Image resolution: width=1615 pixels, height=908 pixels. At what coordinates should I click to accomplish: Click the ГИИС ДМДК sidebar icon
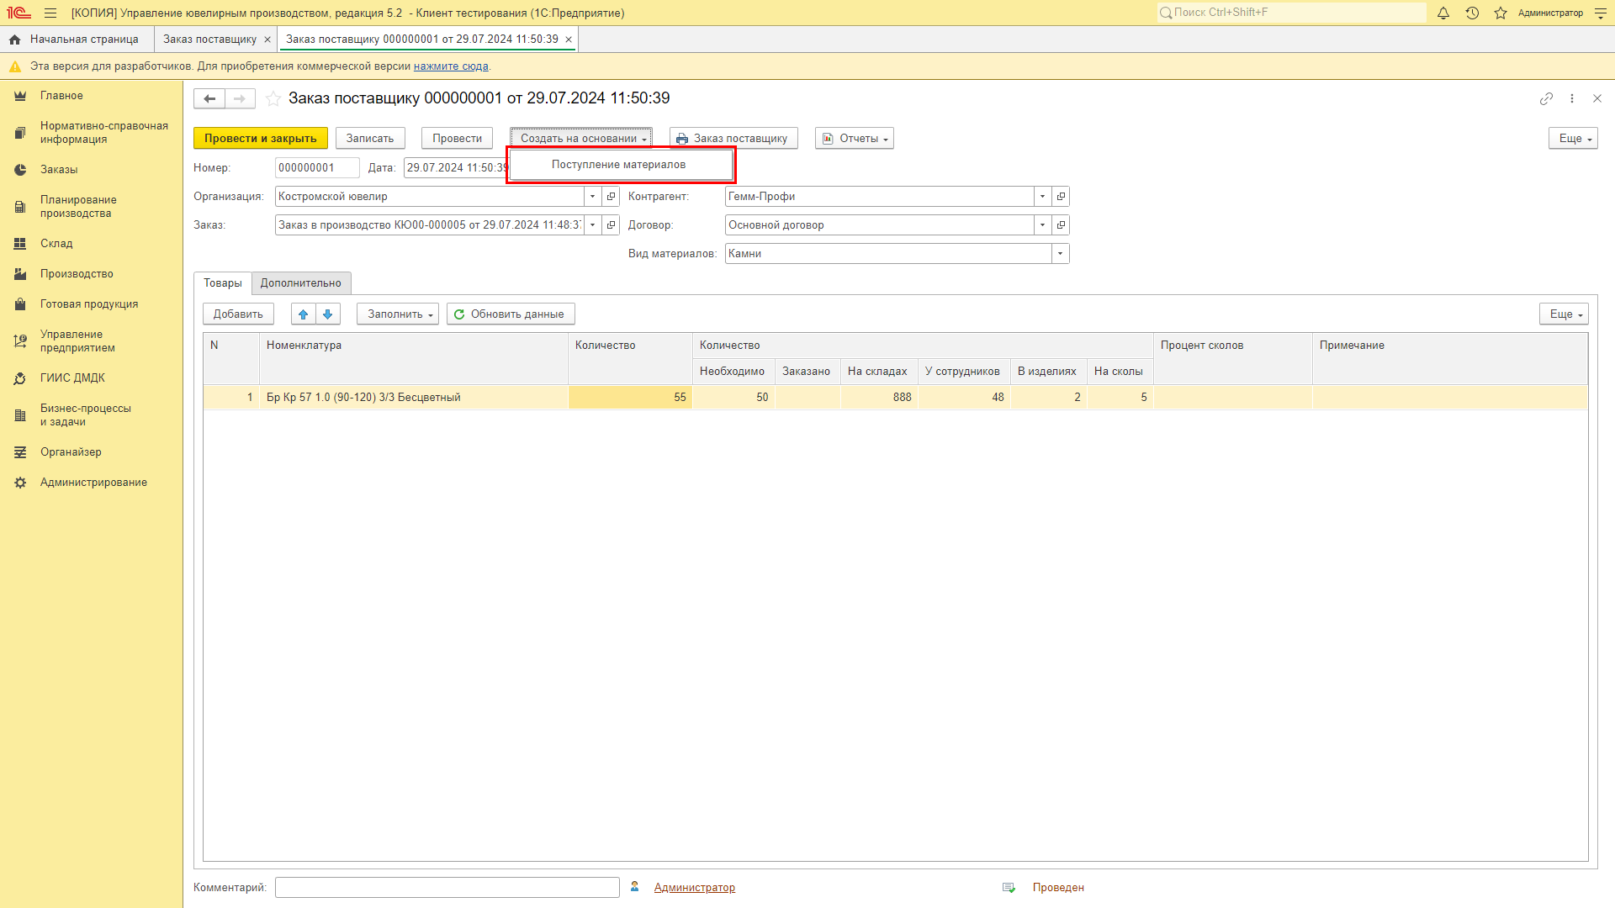[x=20, y=378]
